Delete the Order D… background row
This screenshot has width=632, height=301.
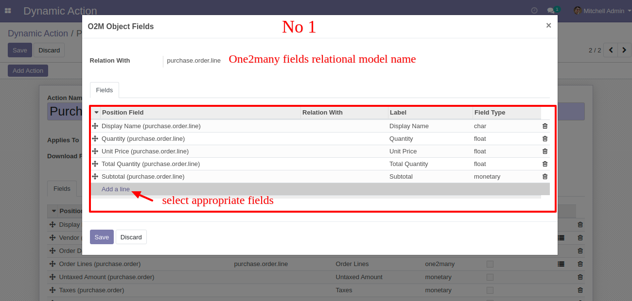point(580,251)
